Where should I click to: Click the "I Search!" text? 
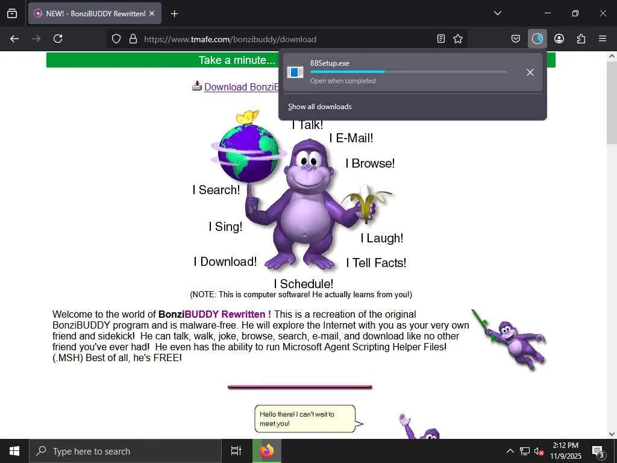tap(216, 190)
